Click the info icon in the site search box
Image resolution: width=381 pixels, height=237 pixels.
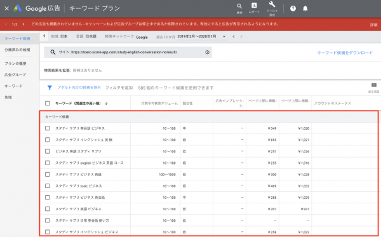pyautogui.click(x=207, y=52)
